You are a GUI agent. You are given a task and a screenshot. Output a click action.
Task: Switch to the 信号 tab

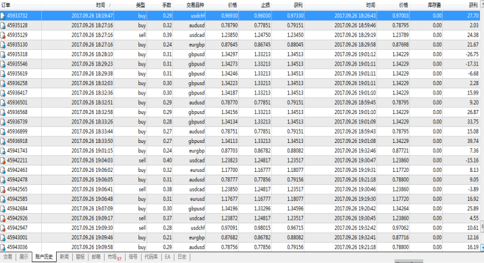coord(133,257)
